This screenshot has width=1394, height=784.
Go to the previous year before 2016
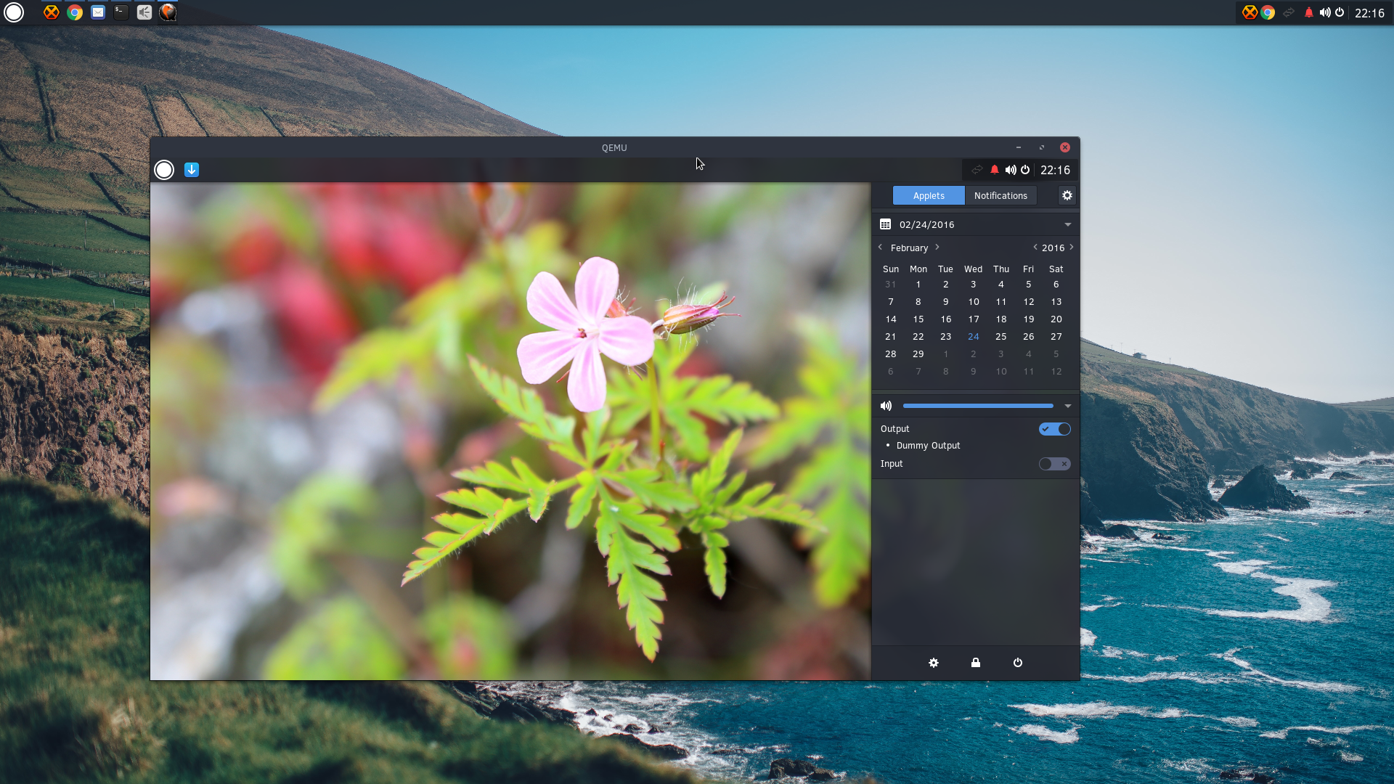(1035, 248)
